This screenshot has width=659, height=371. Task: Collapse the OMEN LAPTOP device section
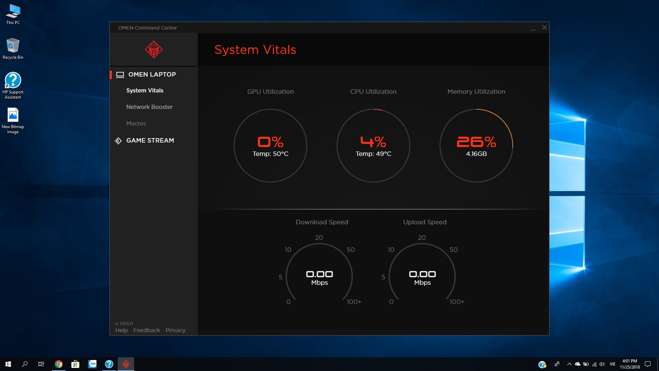[152, 75]
